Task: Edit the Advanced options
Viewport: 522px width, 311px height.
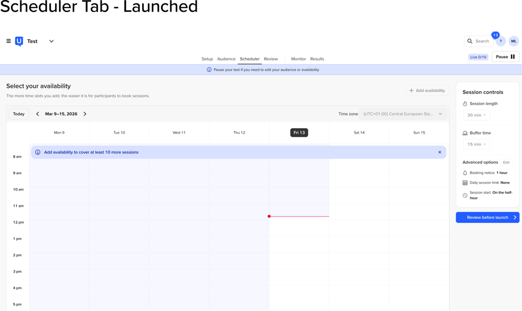Action: point(506,163)
